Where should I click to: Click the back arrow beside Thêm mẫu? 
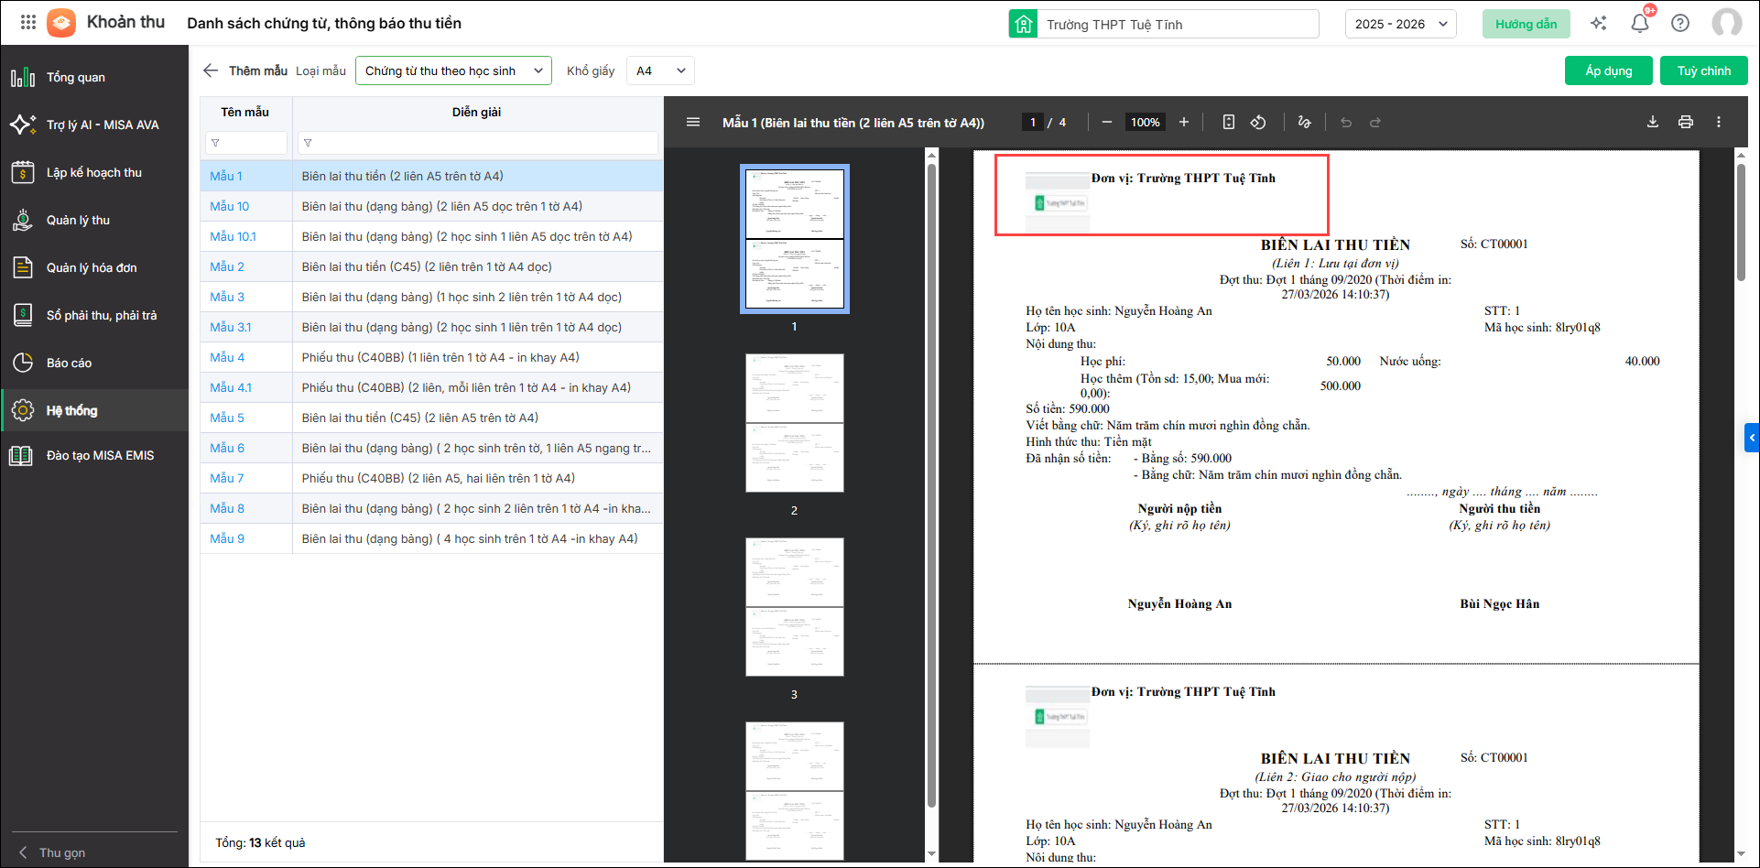pos(211,71)
